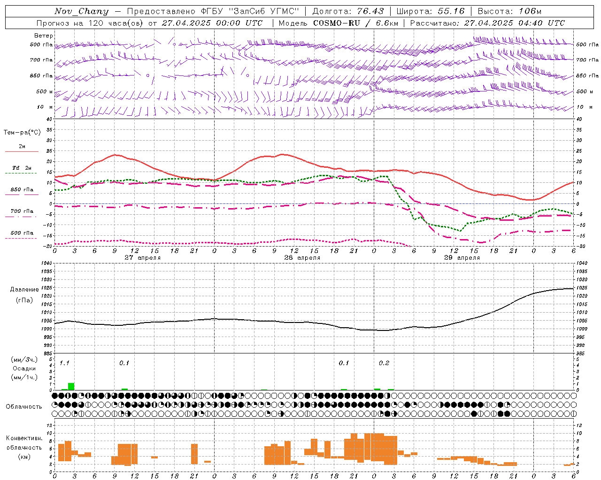Image resolution: width=601 pixels, height=480 pixels.
Task: Click the Td 2м dew point legend entry
Action: click(22, 168)
